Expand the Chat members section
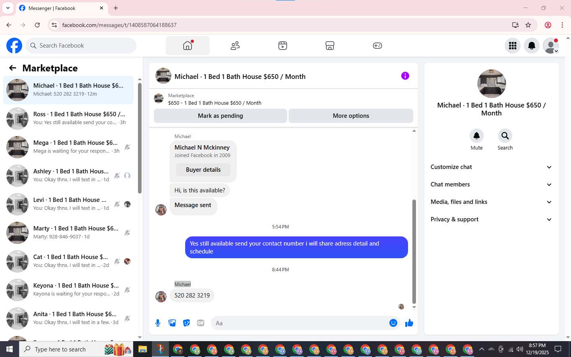This screenshot has width=571, height=357. point(491,184)
